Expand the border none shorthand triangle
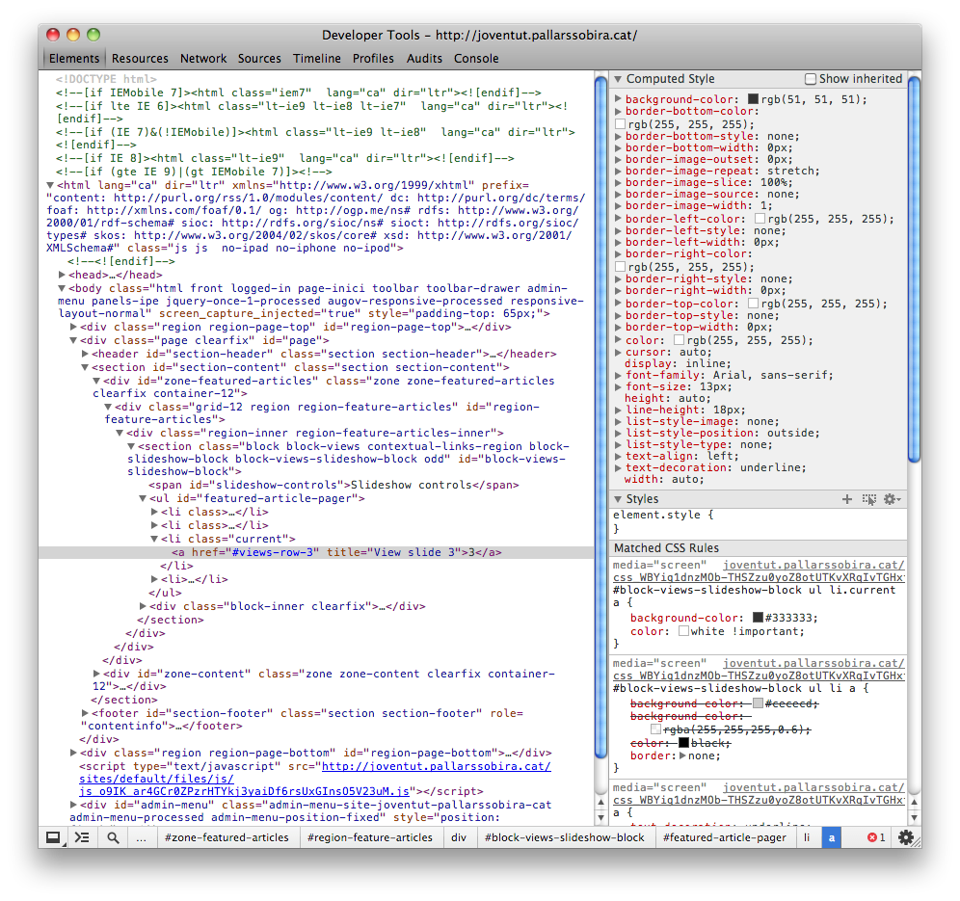Viewport: 960px width, 901px height. point(682,755)
